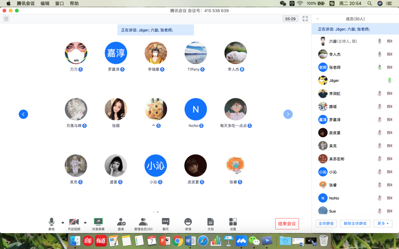The width and height of the screenshot is (399, 249).
Task: Mute your microphone in bottom toolbar
Action: click(x=51, y=222)
